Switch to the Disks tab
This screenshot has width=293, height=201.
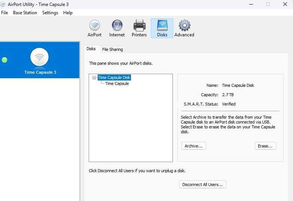pos(91,49)
